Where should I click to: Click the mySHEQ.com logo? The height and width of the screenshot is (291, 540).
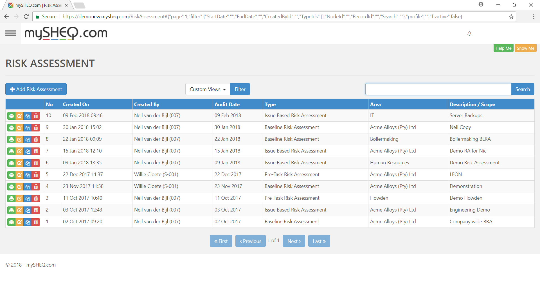point(66,33)
